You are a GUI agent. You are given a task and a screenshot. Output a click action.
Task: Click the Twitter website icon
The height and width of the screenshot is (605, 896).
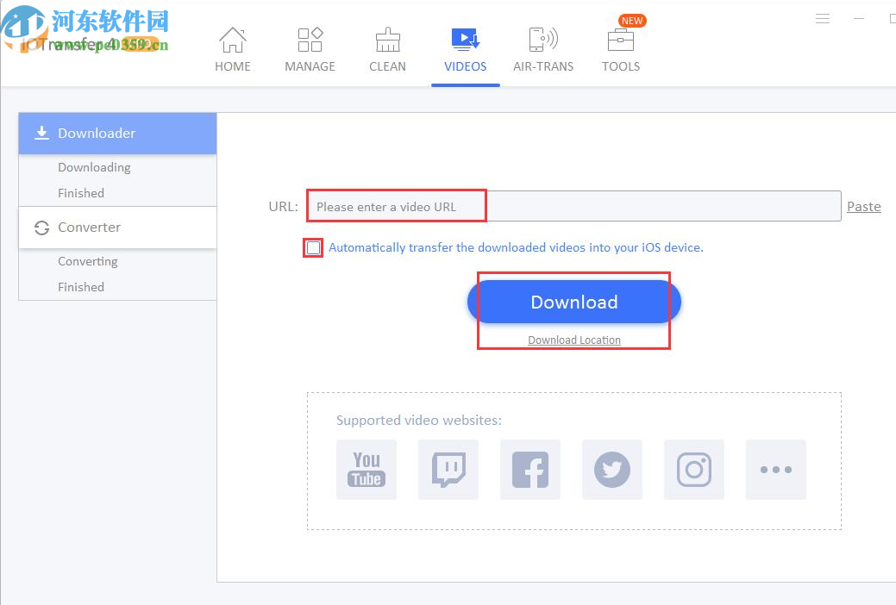click(611, 470)
